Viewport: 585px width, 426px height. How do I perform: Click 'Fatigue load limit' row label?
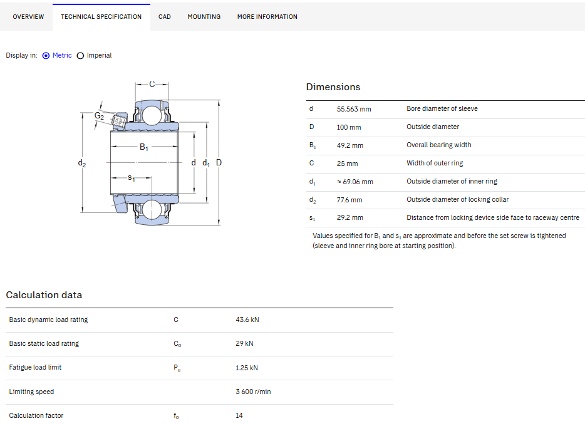[x=35, y=368]
